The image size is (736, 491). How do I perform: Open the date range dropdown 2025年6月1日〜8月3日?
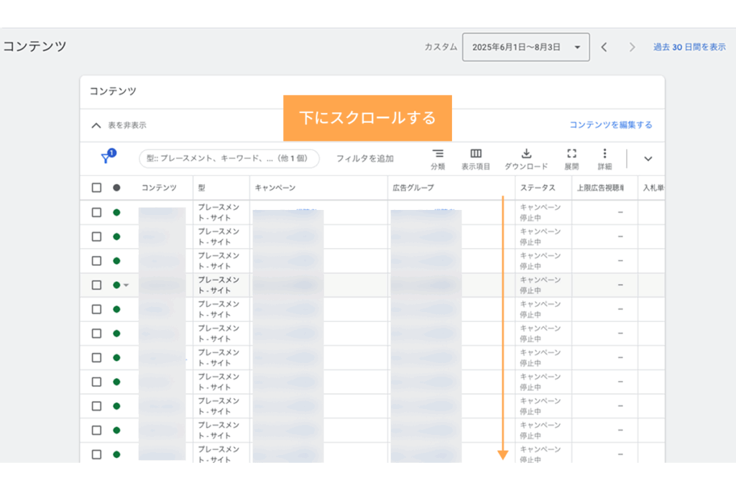pyautogui.click(x=525, y=47)
